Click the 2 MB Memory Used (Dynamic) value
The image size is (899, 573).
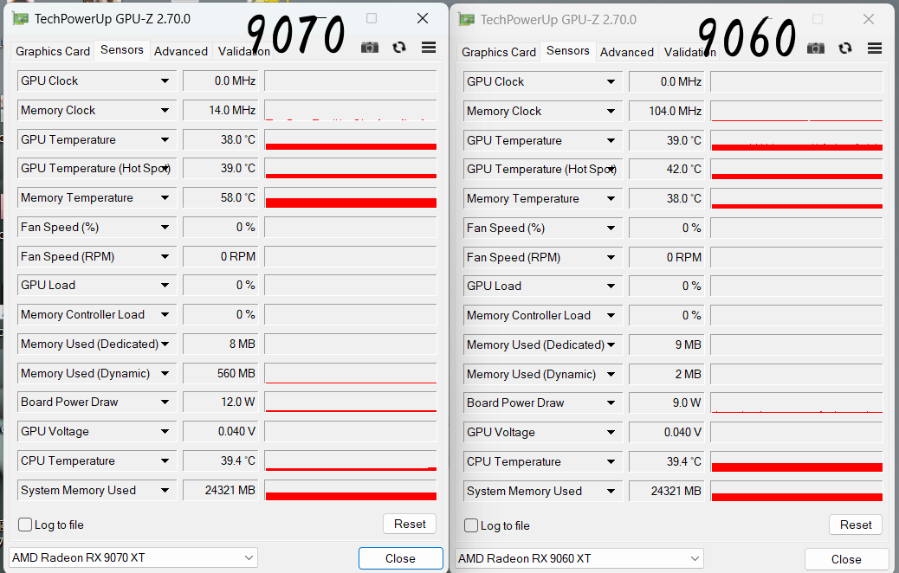(667, 374)
